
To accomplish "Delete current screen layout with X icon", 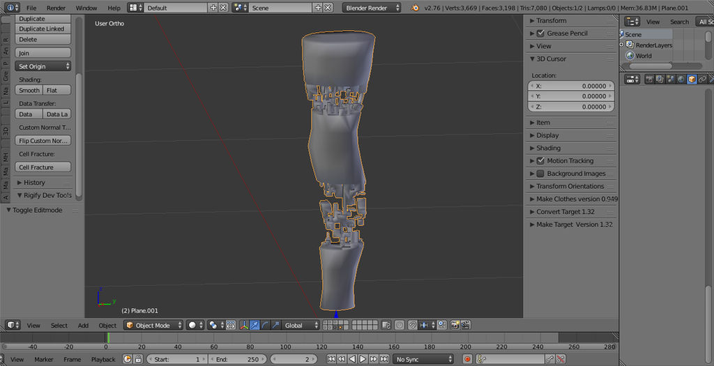I will click(x=222, y=8).
